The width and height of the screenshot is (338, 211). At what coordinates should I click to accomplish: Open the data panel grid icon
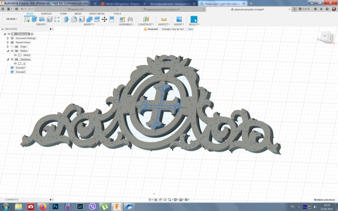point(3,9)
